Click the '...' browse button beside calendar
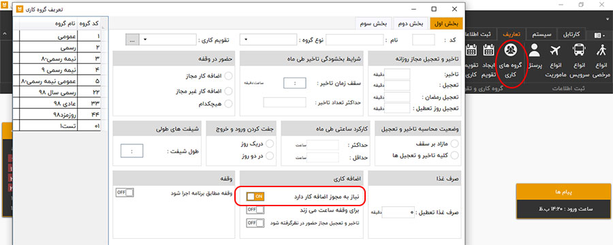The height and width of the screenshot is (245, 613). coord(132,40)
